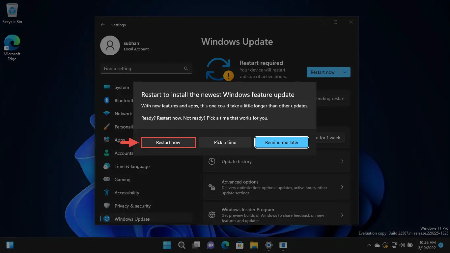
Task: Choose Pick a time button
Action: (225, 142)
